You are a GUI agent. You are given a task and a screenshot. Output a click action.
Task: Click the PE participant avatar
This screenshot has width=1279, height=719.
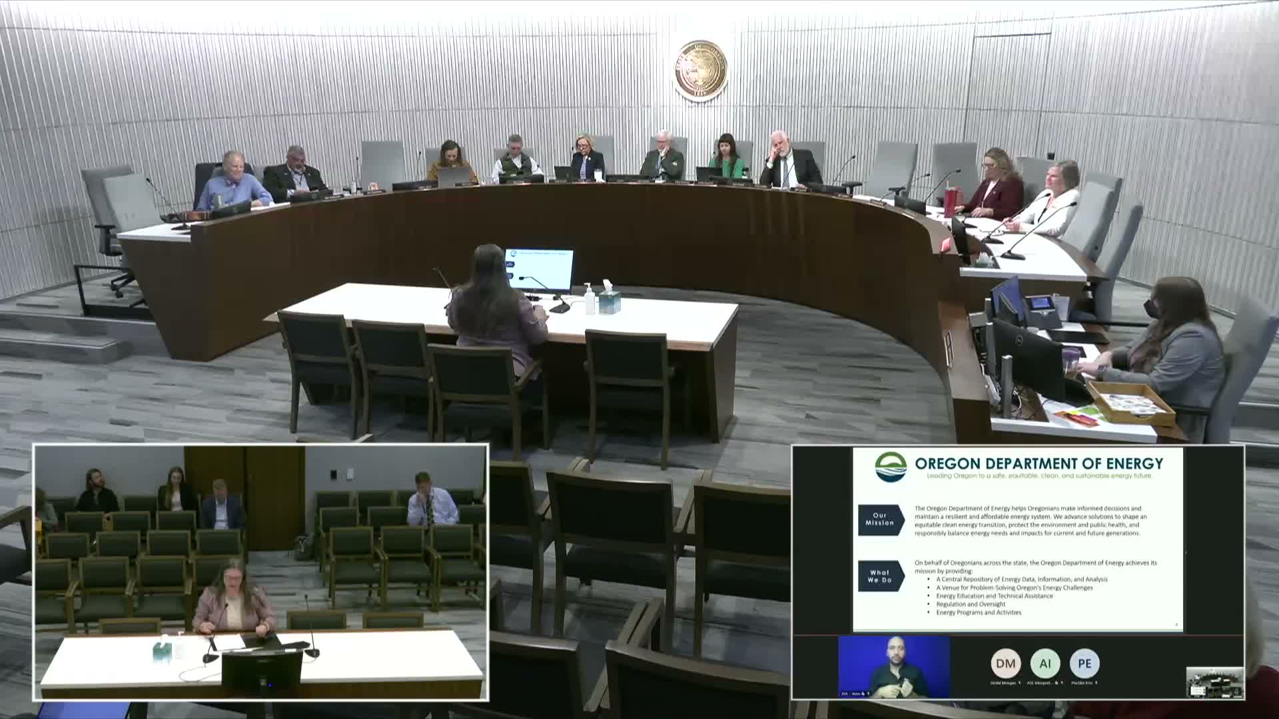1084,663
